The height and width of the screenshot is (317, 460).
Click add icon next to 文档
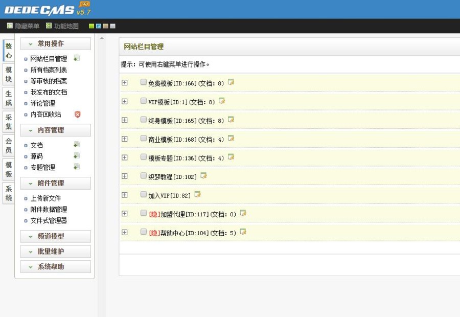pos(77,144)
